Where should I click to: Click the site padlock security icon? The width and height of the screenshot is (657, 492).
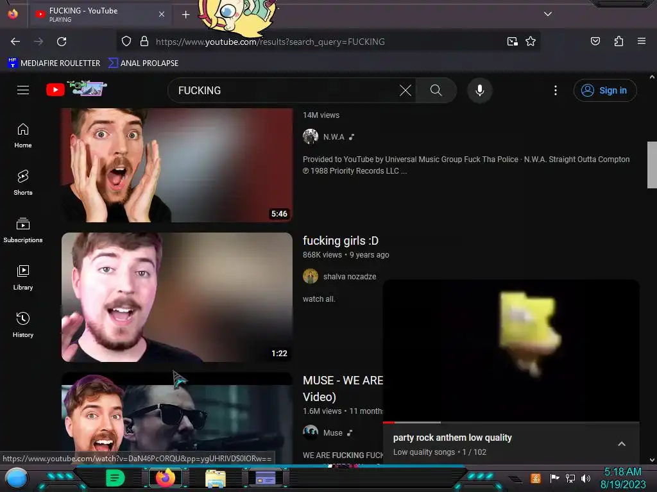point(144,42)
